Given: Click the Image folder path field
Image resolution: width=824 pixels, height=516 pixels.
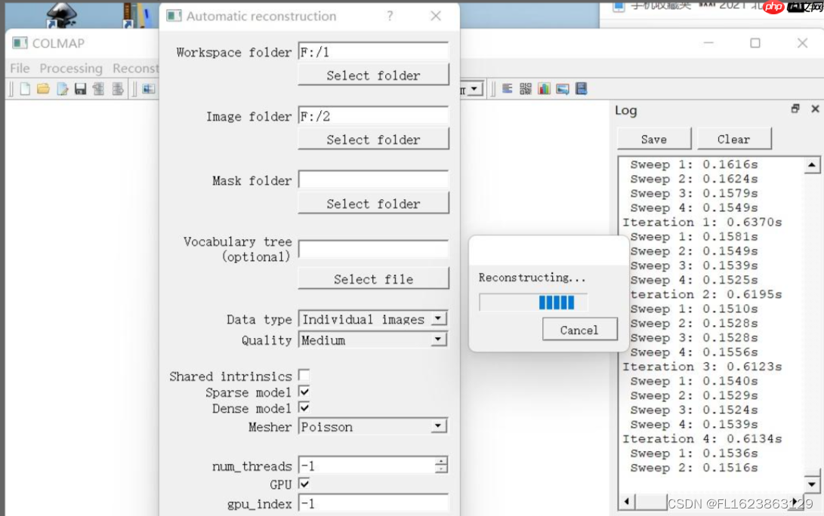Looking at the screenshot, I should coord(373,115).
